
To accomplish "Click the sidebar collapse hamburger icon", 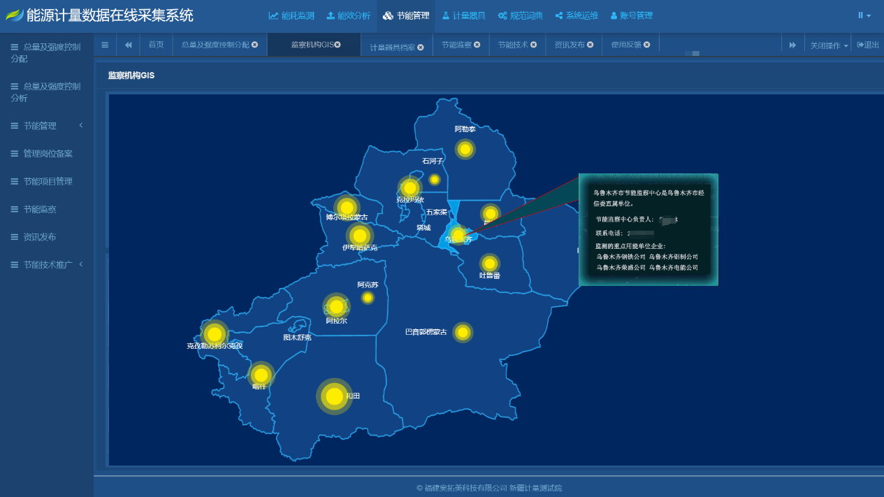I will (105, 45).
